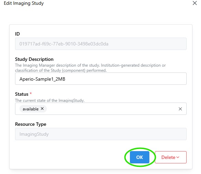This screenshot has height=174, width=201.
Task: Click the Study Description help text
Action: pyautogui.click(x=90, y=68)
